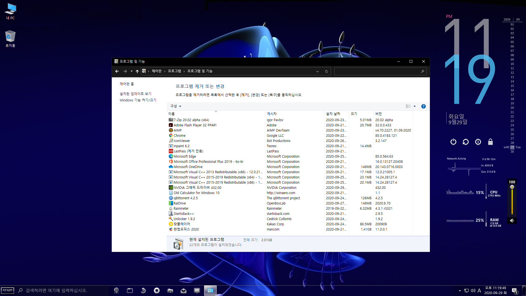This screenshot has height=296, width=526.
Task: Select the StartIsBack++ entry
Action: point(290,214)
